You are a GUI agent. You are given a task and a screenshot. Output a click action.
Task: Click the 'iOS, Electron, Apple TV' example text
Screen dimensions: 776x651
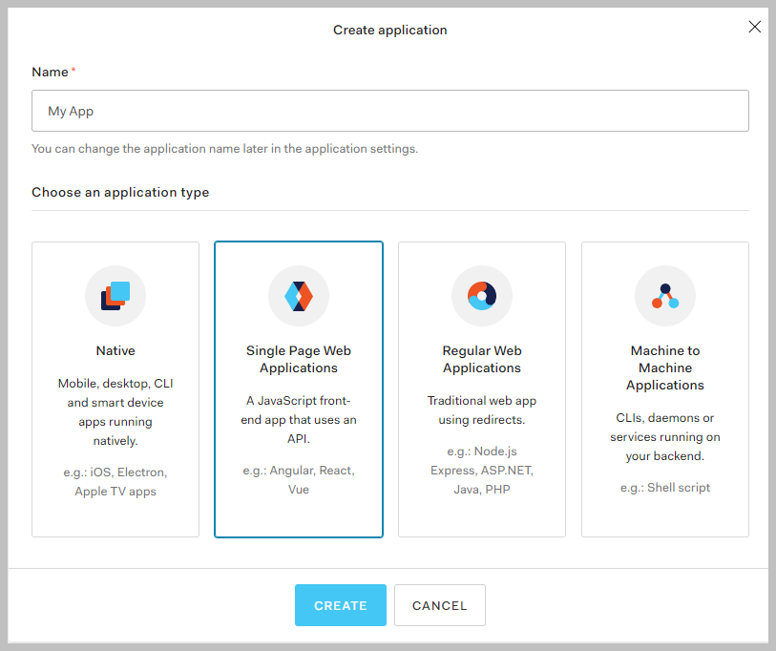pos(115,482)
